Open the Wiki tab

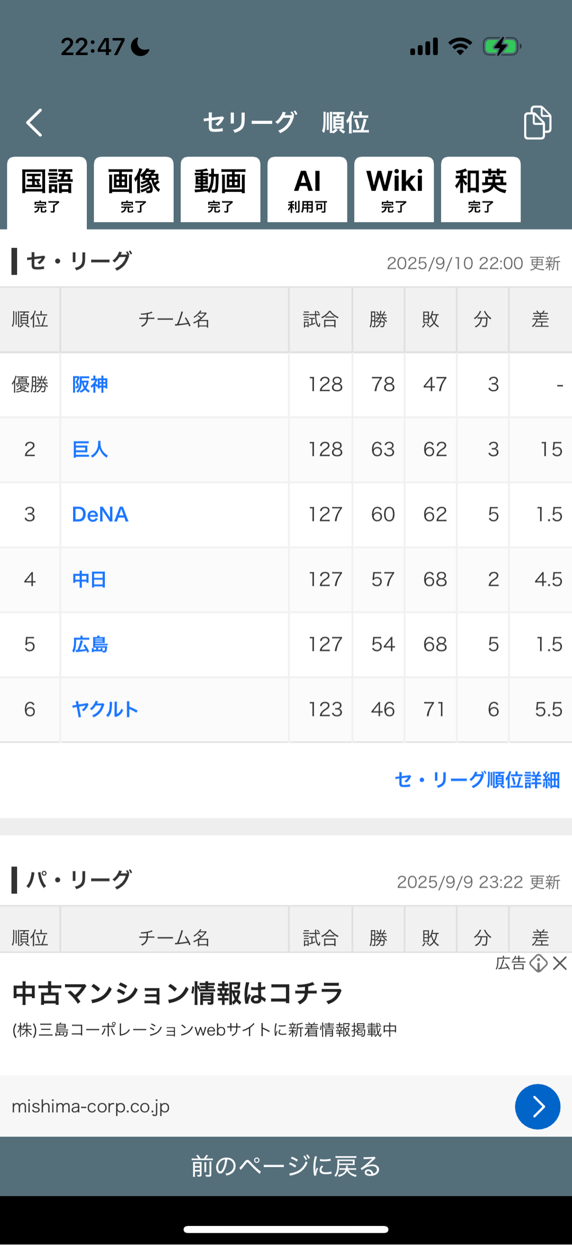[x=394, y=190]
